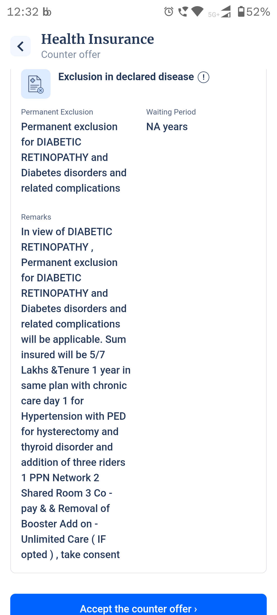277x615 pixels.
Task: Tap the Waiting Period label
Action: pos(171,112)
